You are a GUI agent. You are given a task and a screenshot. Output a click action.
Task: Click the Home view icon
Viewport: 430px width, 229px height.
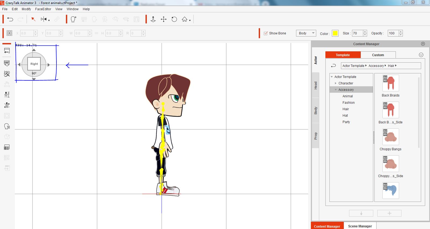184,19
